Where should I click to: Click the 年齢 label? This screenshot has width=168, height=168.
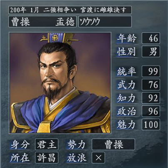coord(127,39)
